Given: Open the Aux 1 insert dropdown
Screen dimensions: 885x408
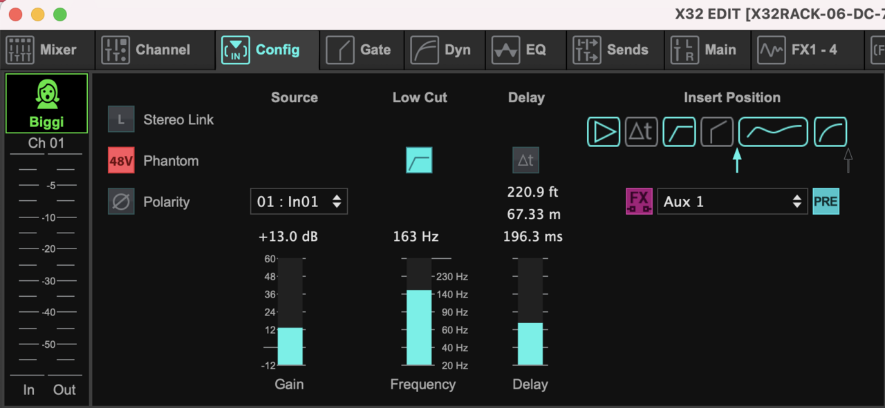Looking at the screenshot, I should (x=732, y=202).
